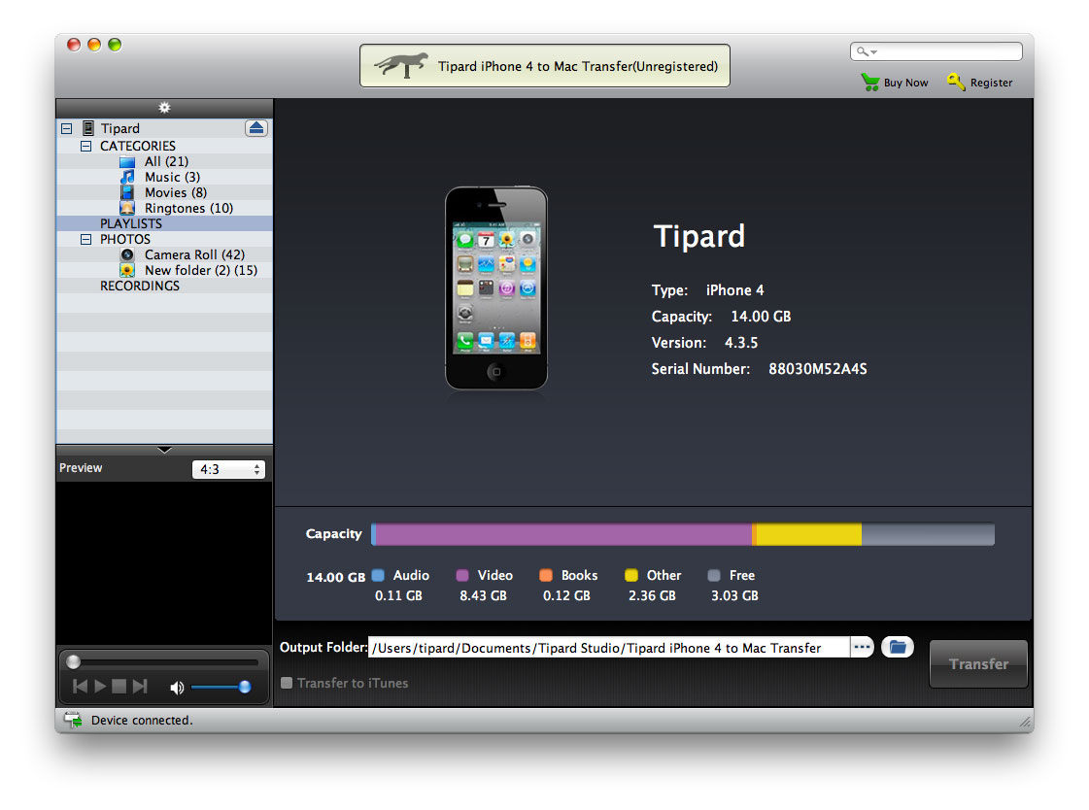
Task: Click the Free legend gray swatch
Action: click(714, 575)
